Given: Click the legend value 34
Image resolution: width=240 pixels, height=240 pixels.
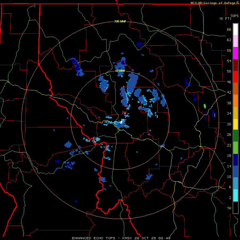Looking at the screenshot, I should click(229, 114).
